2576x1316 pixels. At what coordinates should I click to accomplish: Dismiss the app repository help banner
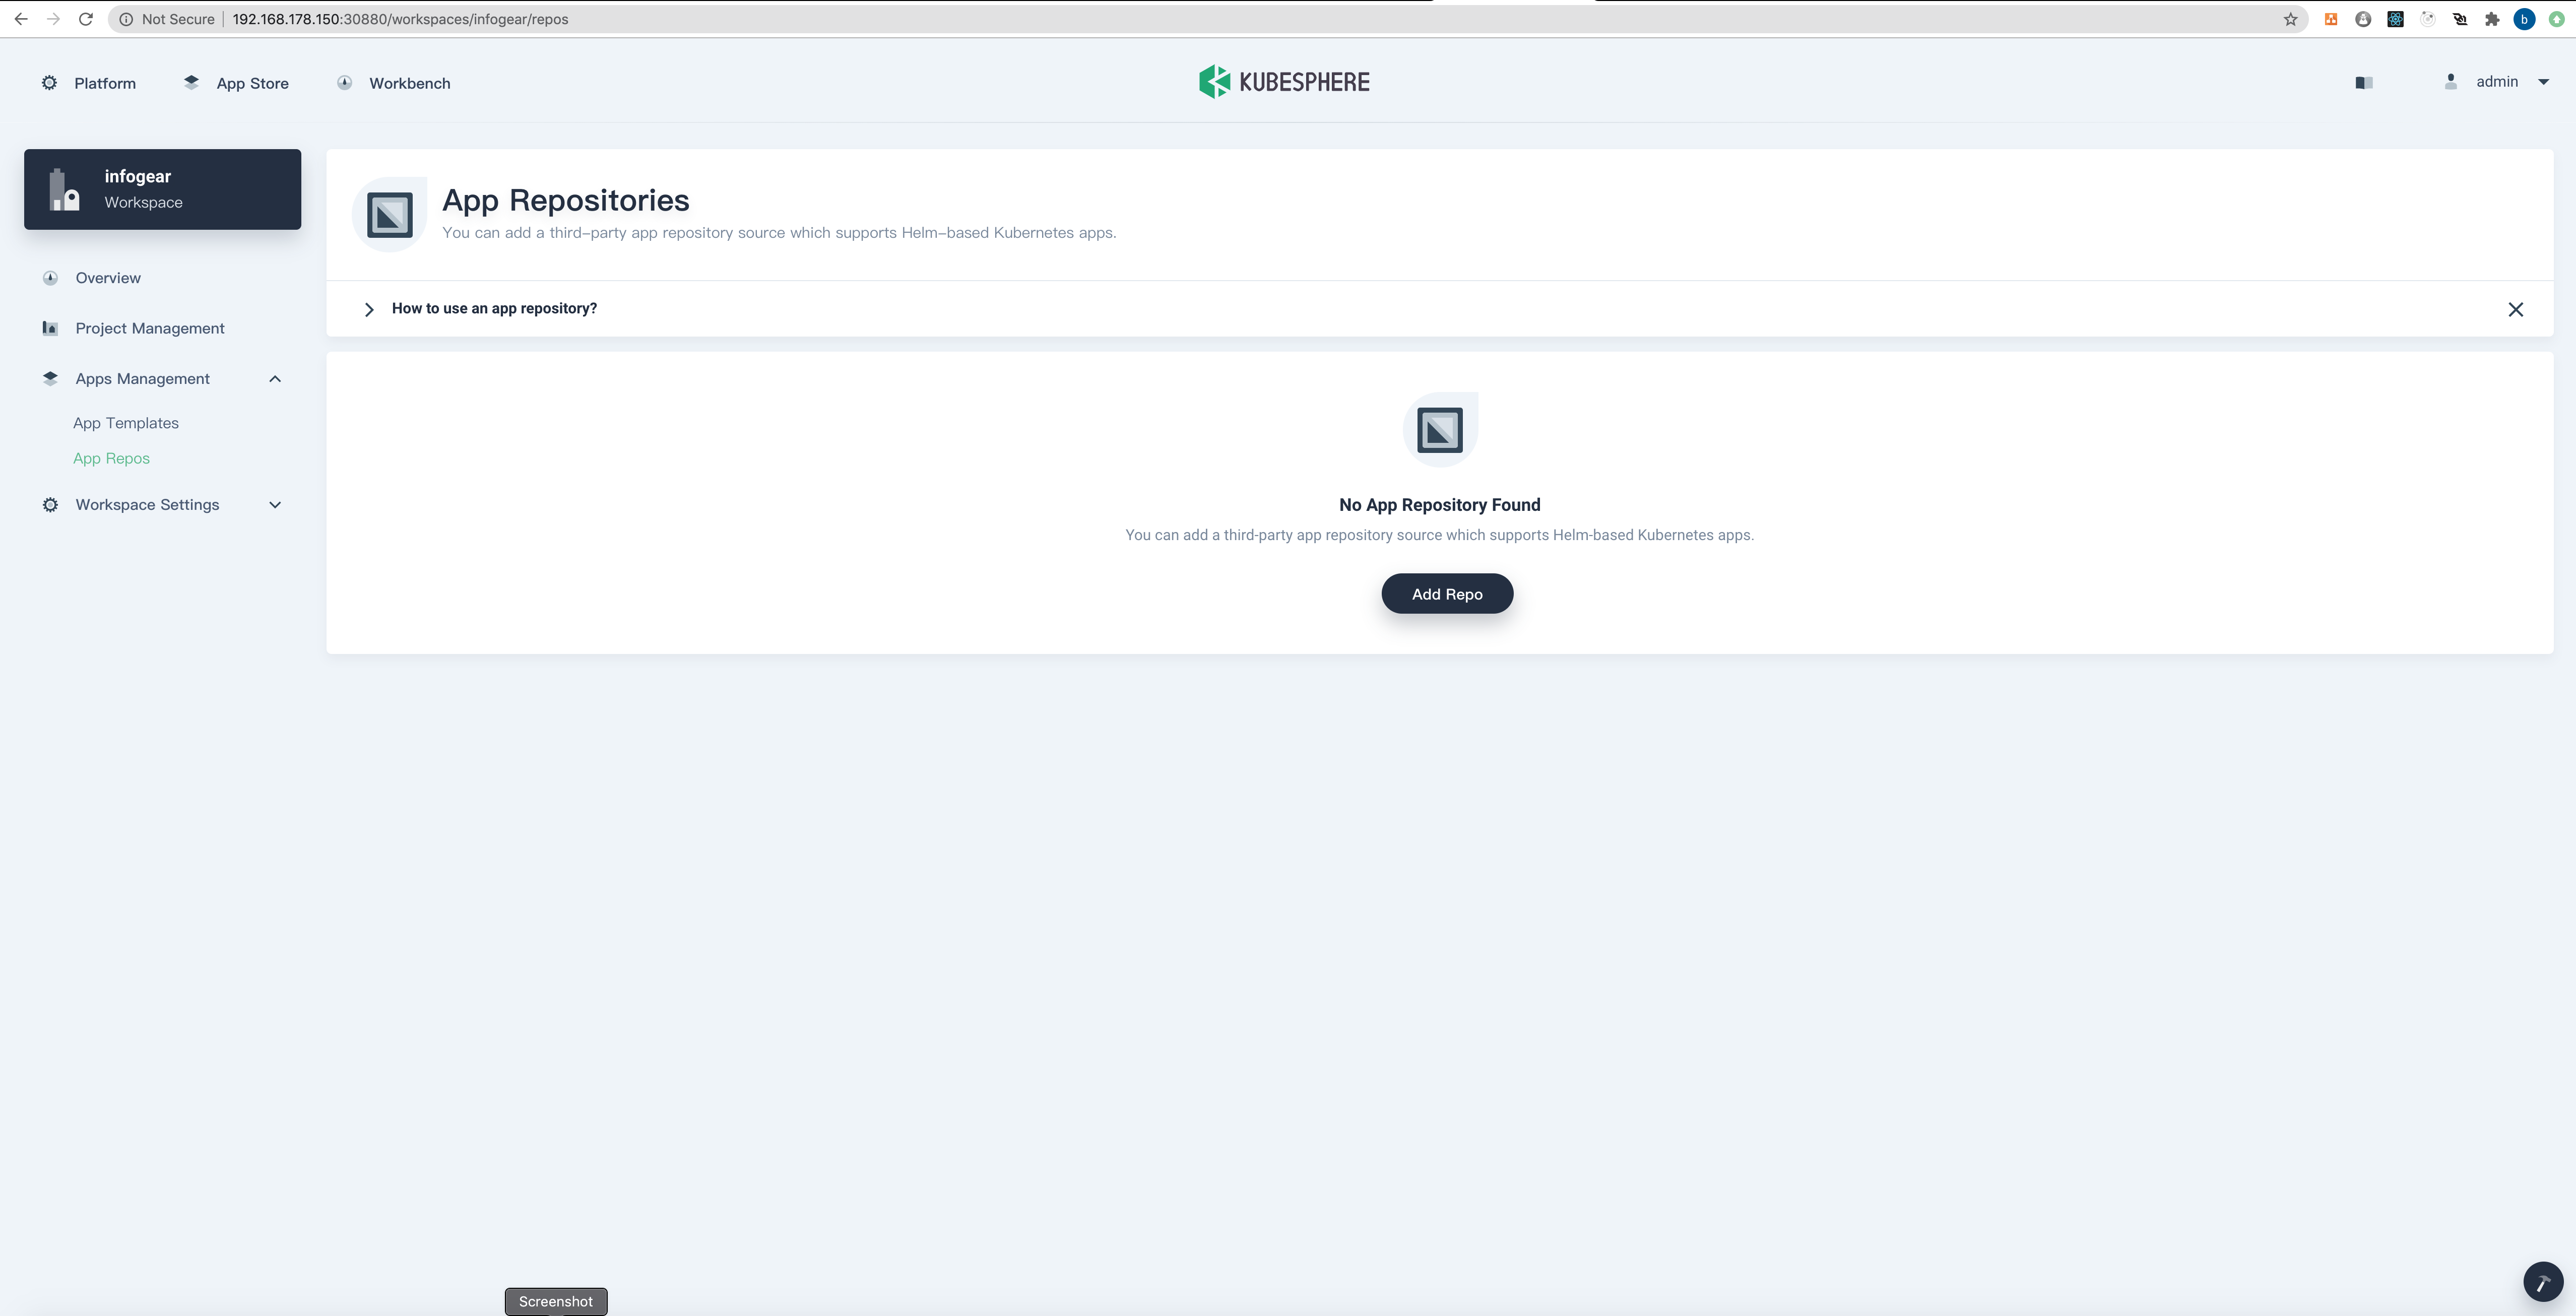(x=2517, y=309)
